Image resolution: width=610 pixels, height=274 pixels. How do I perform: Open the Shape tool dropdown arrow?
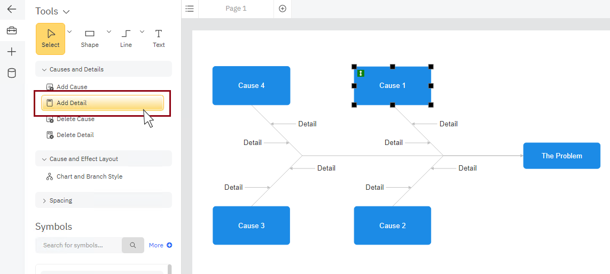[109, 31]
